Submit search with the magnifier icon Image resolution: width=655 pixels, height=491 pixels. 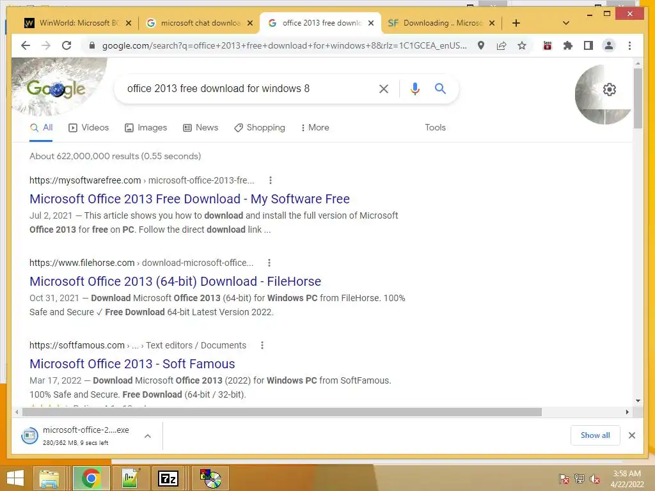[440, 88]
